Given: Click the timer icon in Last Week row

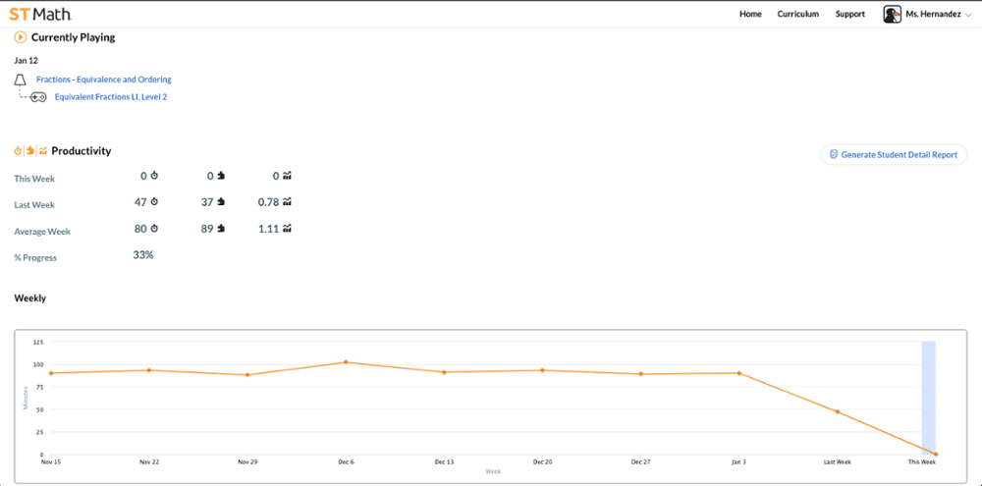Looking at the screenshot, I should point(154,201).
